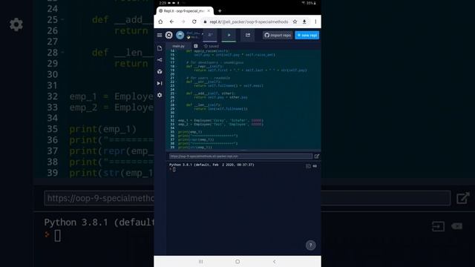Image resolution: width=475 pixels, height=267 pixels.
Task: Click the layout icon beside main.py
Action: click(x=196, y=46)
